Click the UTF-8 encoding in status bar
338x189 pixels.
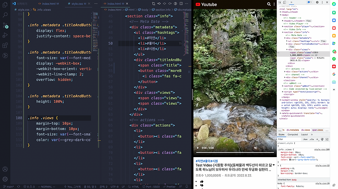[x=114, y=187]
